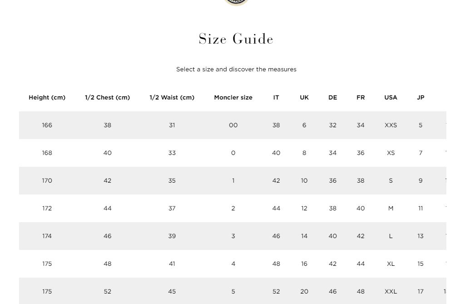The height and width of the screenshot is (304, 465).
Task: Select the Size Guide heading
Action: coord(236,39)
